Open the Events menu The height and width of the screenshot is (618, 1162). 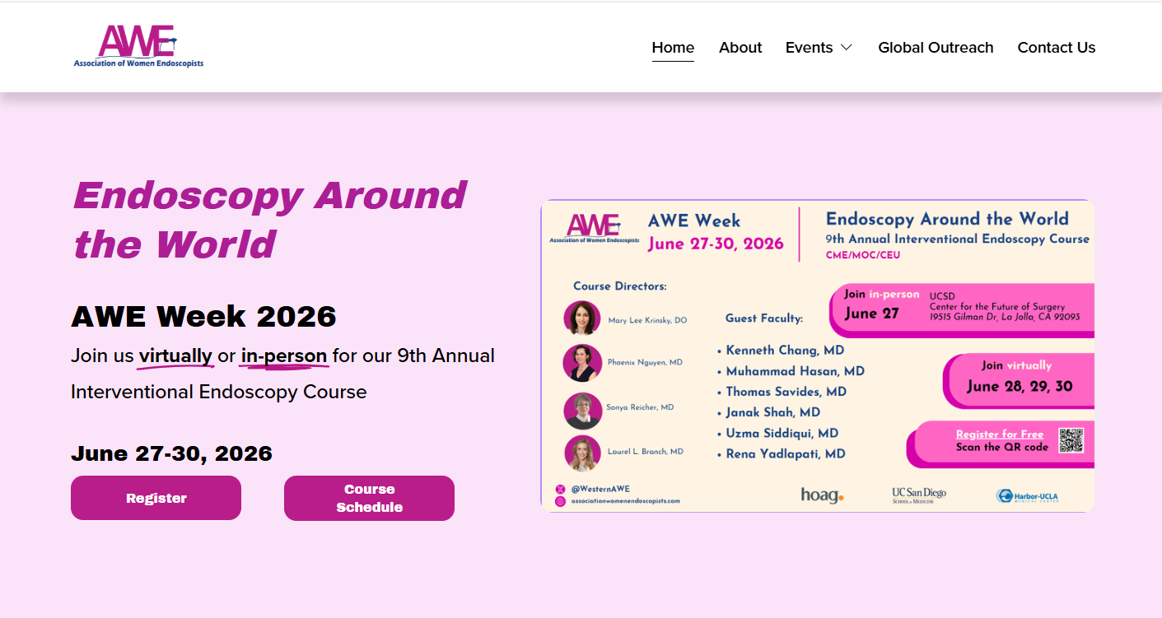[x=809, y=48]
